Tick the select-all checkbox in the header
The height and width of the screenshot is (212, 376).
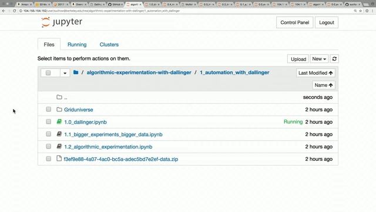point(48,73)
